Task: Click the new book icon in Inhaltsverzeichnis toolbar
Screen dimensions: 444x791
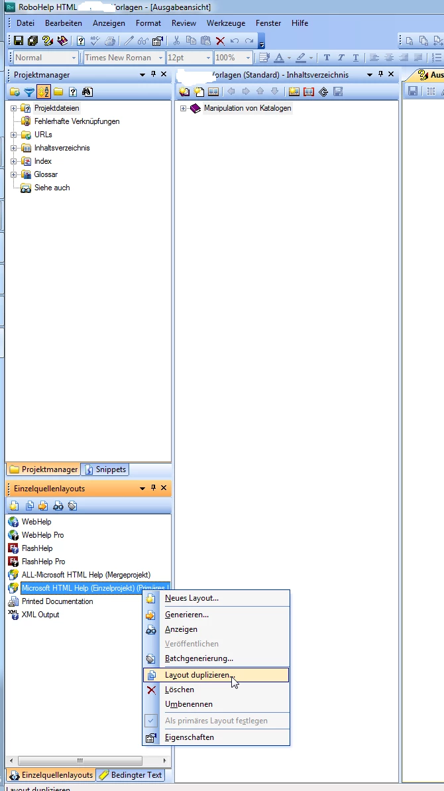Action: (x=184, y=91)
